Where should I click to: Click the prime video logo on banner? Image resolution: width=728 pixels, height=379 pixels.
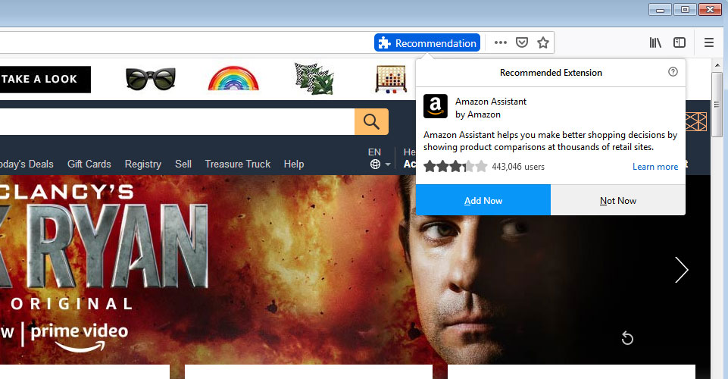click(x=80, y=337)
